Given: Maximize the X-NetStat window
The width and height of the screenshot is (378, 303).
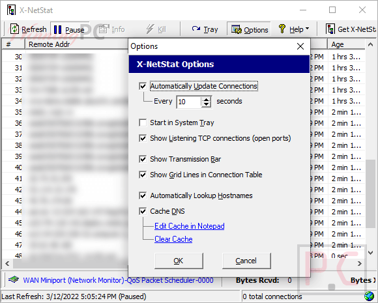Looking at the screenshot, I should [x=332, y=10].
